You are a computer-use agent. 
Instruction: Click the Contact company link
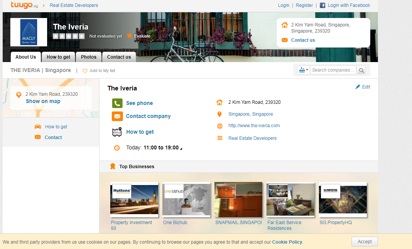pyautogui.click(x=148, y=116)
